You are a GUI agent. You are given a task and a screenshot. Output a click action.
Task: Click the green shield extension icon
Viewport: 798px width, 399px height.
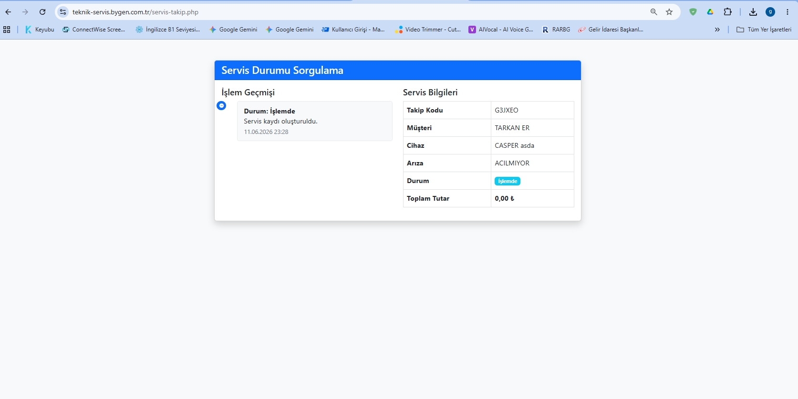click(x=693, y=12)
